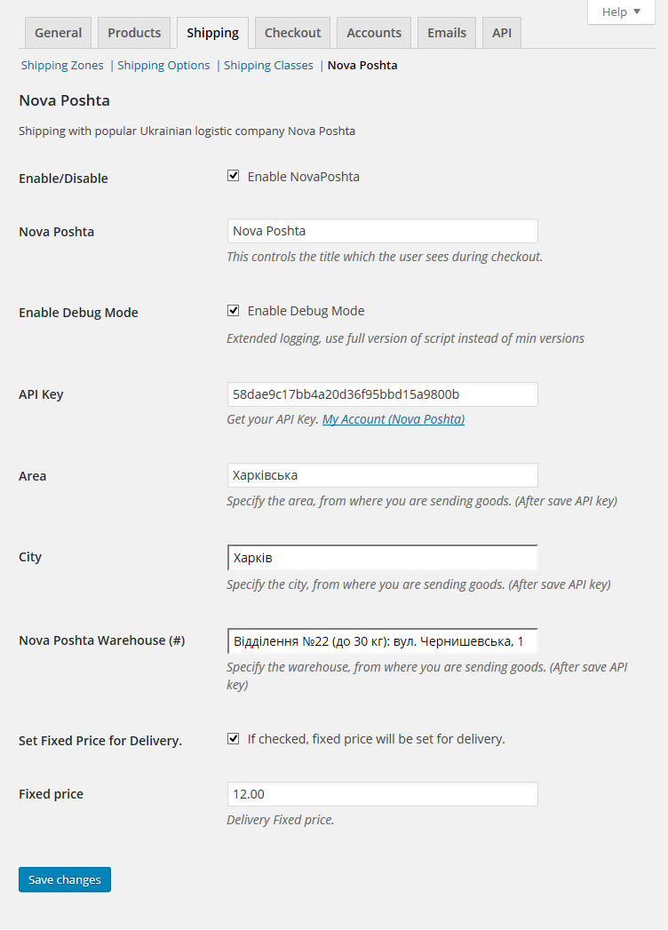The image size is (668, 930).
Task: Open the General settings tab
Action: click(x=59, y=33)
